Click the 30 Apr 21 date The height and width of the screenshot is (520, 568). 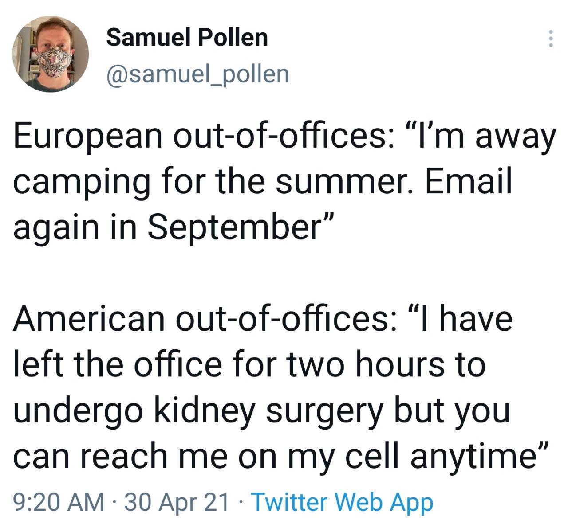[x=177, y=502]
